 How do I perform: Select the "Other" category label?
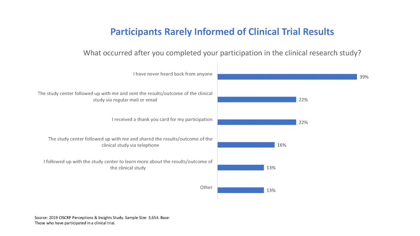(206, 187)
